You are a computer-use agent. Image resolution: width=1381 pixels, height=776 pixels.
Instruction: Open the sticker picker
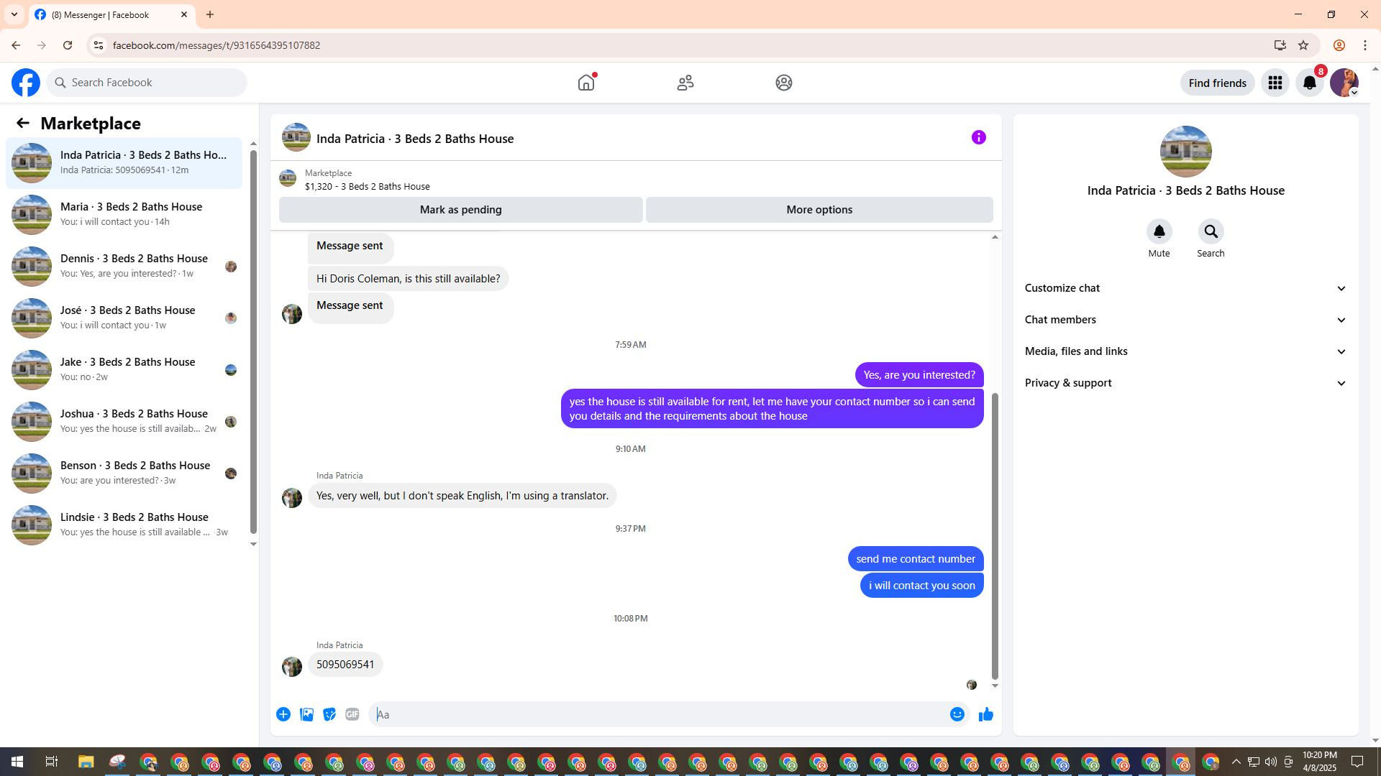point(329,714)
